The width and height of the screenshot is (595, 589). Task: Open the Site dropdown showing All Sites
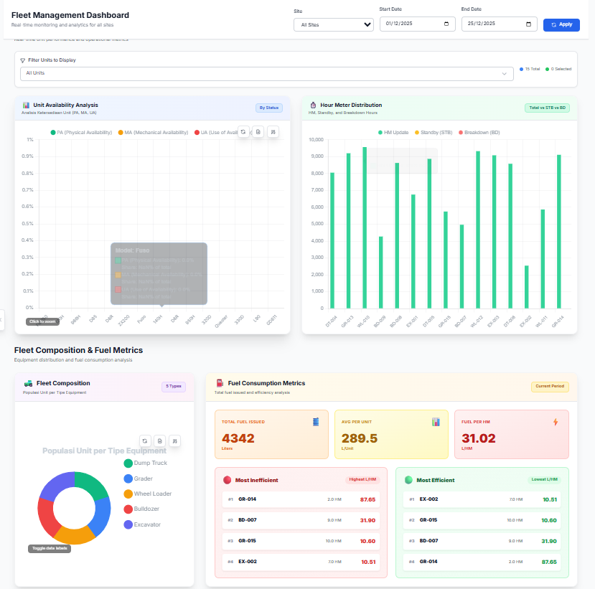pos(333,24)
